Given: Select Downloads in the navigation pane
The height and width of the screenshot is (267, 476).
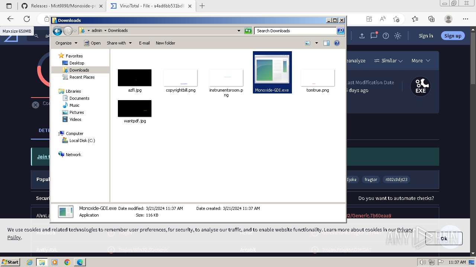Looking at the screenshot, I should click(x=79, y=70).
